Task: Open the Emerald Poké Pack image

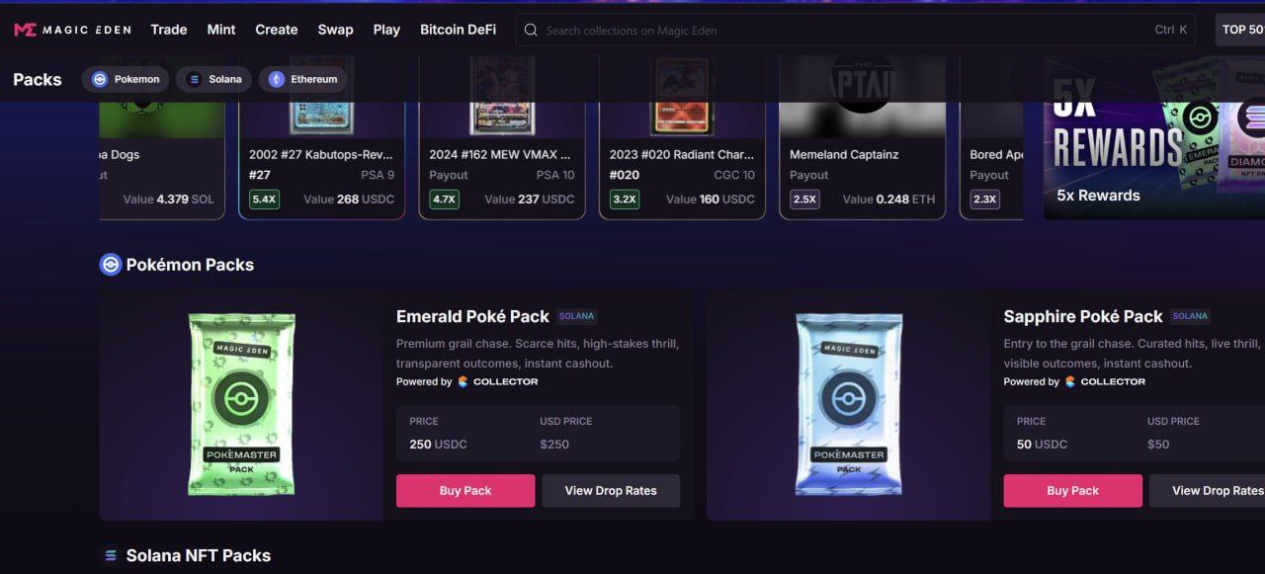Action: (x=241, y=404)
